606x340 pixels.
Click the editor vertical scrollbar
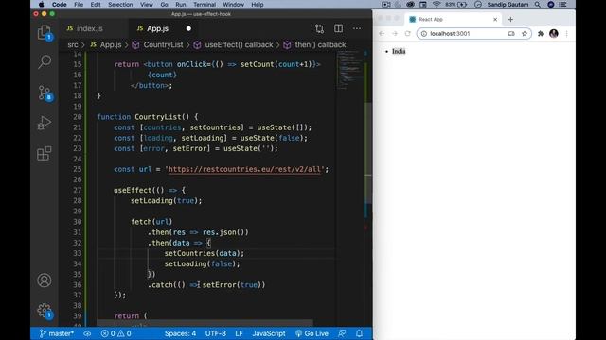(x=368, y=154)
